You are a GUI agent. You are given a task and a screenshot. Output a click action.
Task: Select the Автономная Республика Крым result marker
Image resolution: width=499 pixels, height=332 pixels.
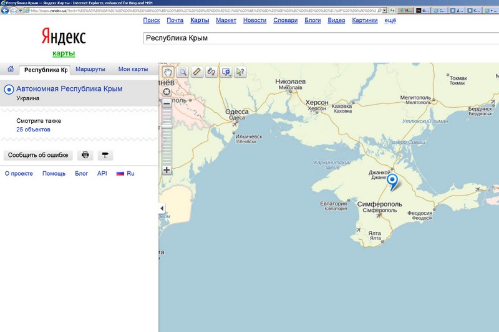click(x=9, y=90)
